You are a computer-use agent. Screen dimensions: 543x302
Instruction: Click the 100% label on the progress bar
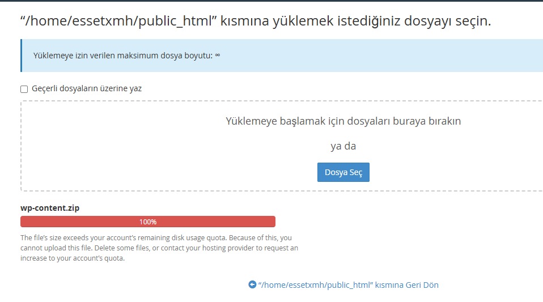tap(147, 222)
